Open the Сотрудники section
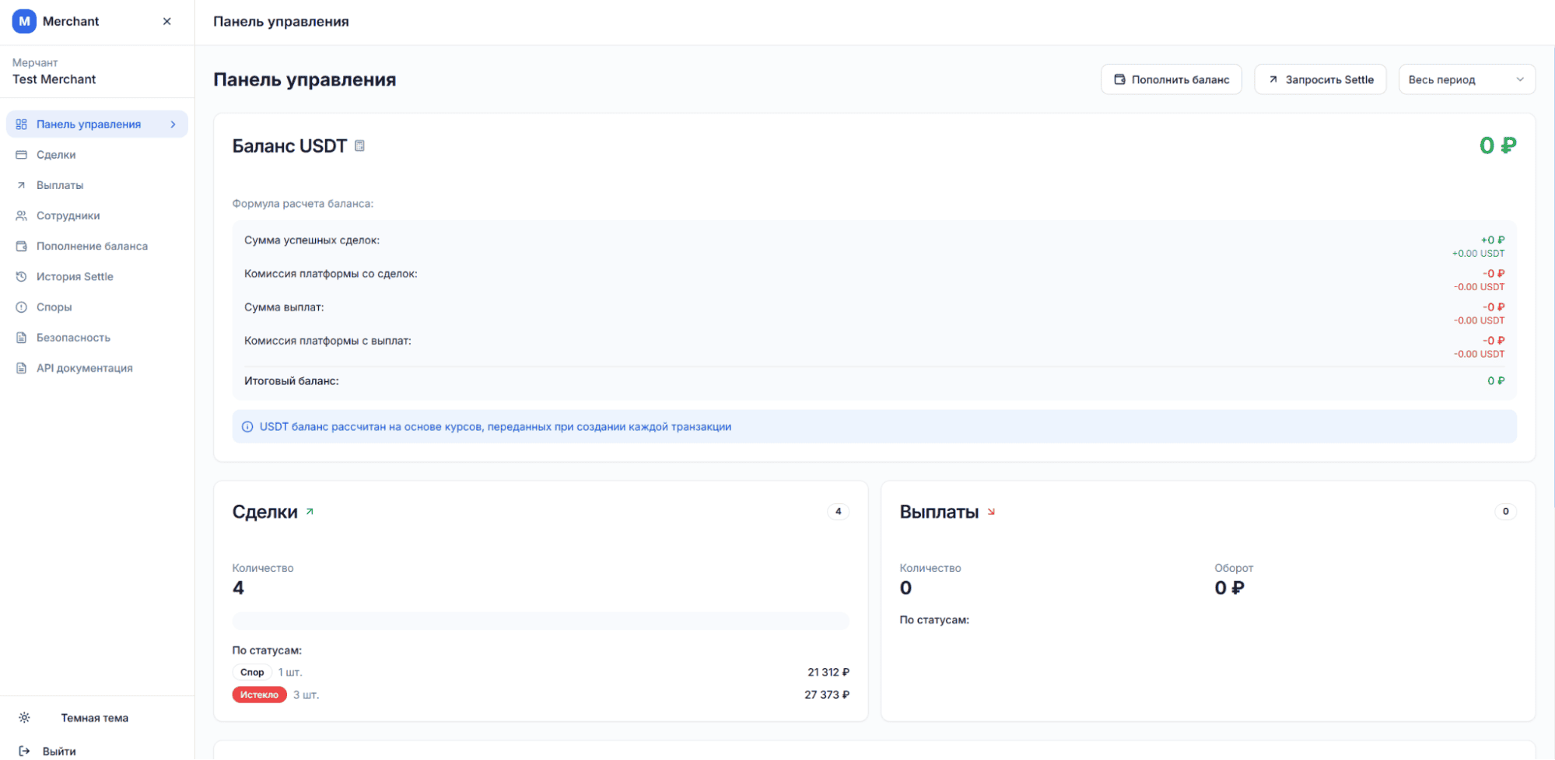 click(x=68, y=215)
